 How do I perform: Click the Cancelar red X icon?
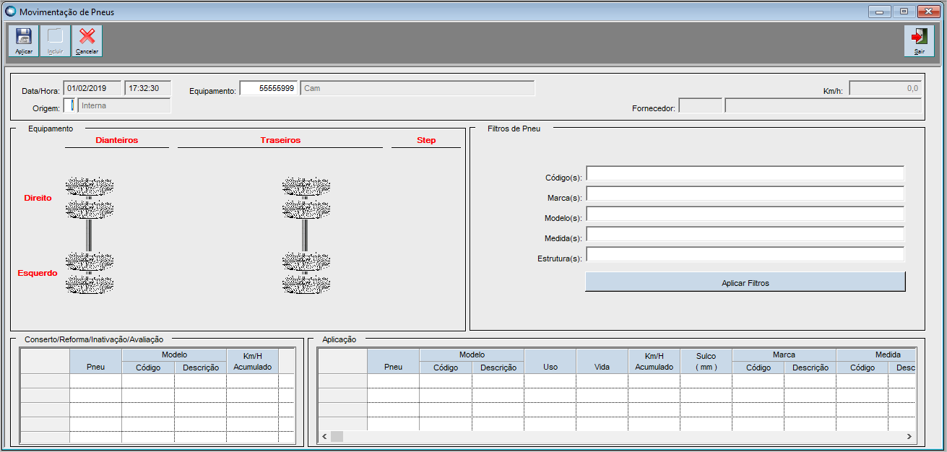click(87, 40)
